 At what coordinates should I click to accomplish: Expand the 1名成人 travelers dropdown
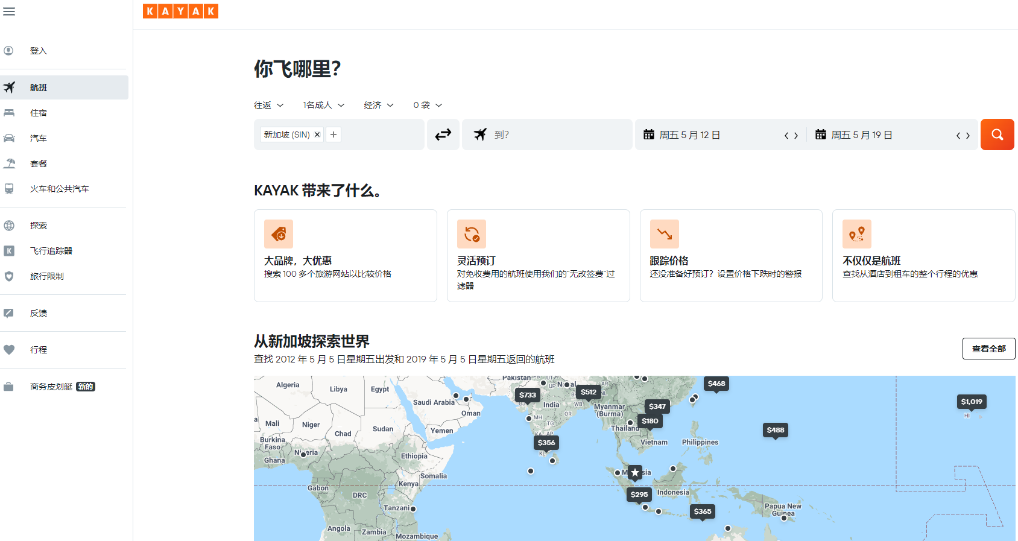[x=323, y=105]
